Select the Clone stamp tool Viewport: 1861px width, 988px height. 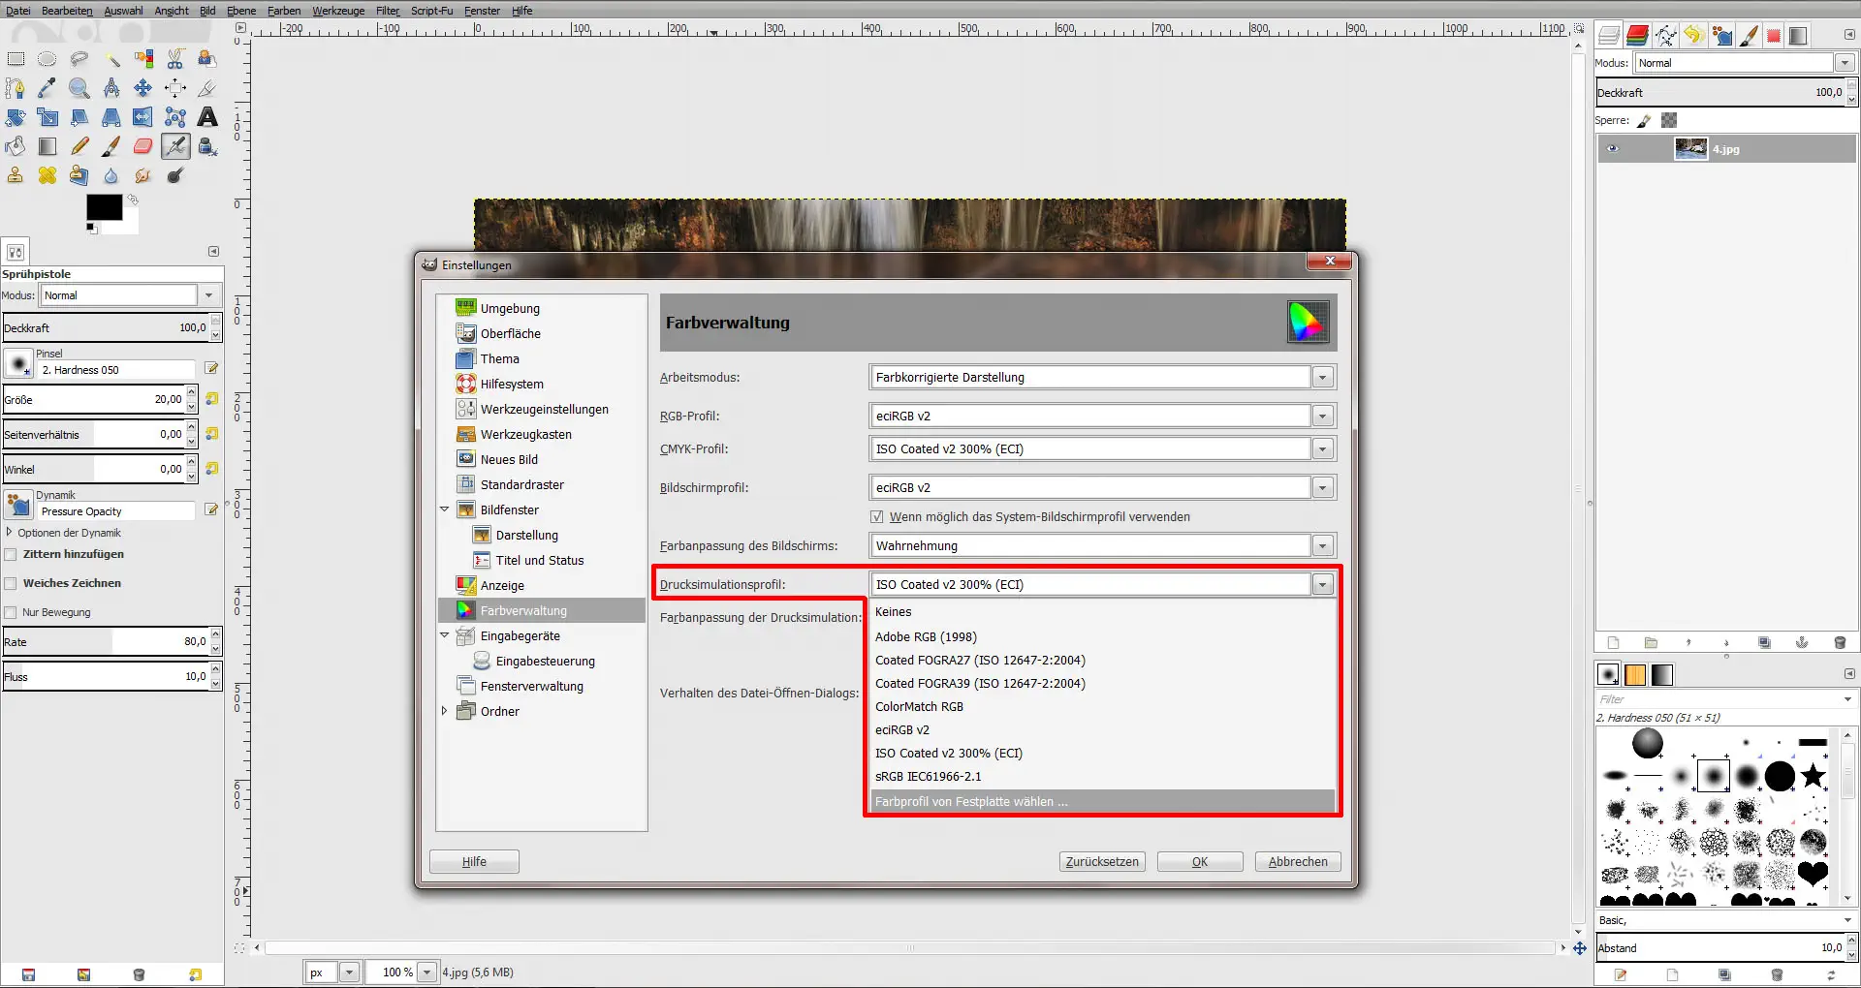[x=15, y=174]
